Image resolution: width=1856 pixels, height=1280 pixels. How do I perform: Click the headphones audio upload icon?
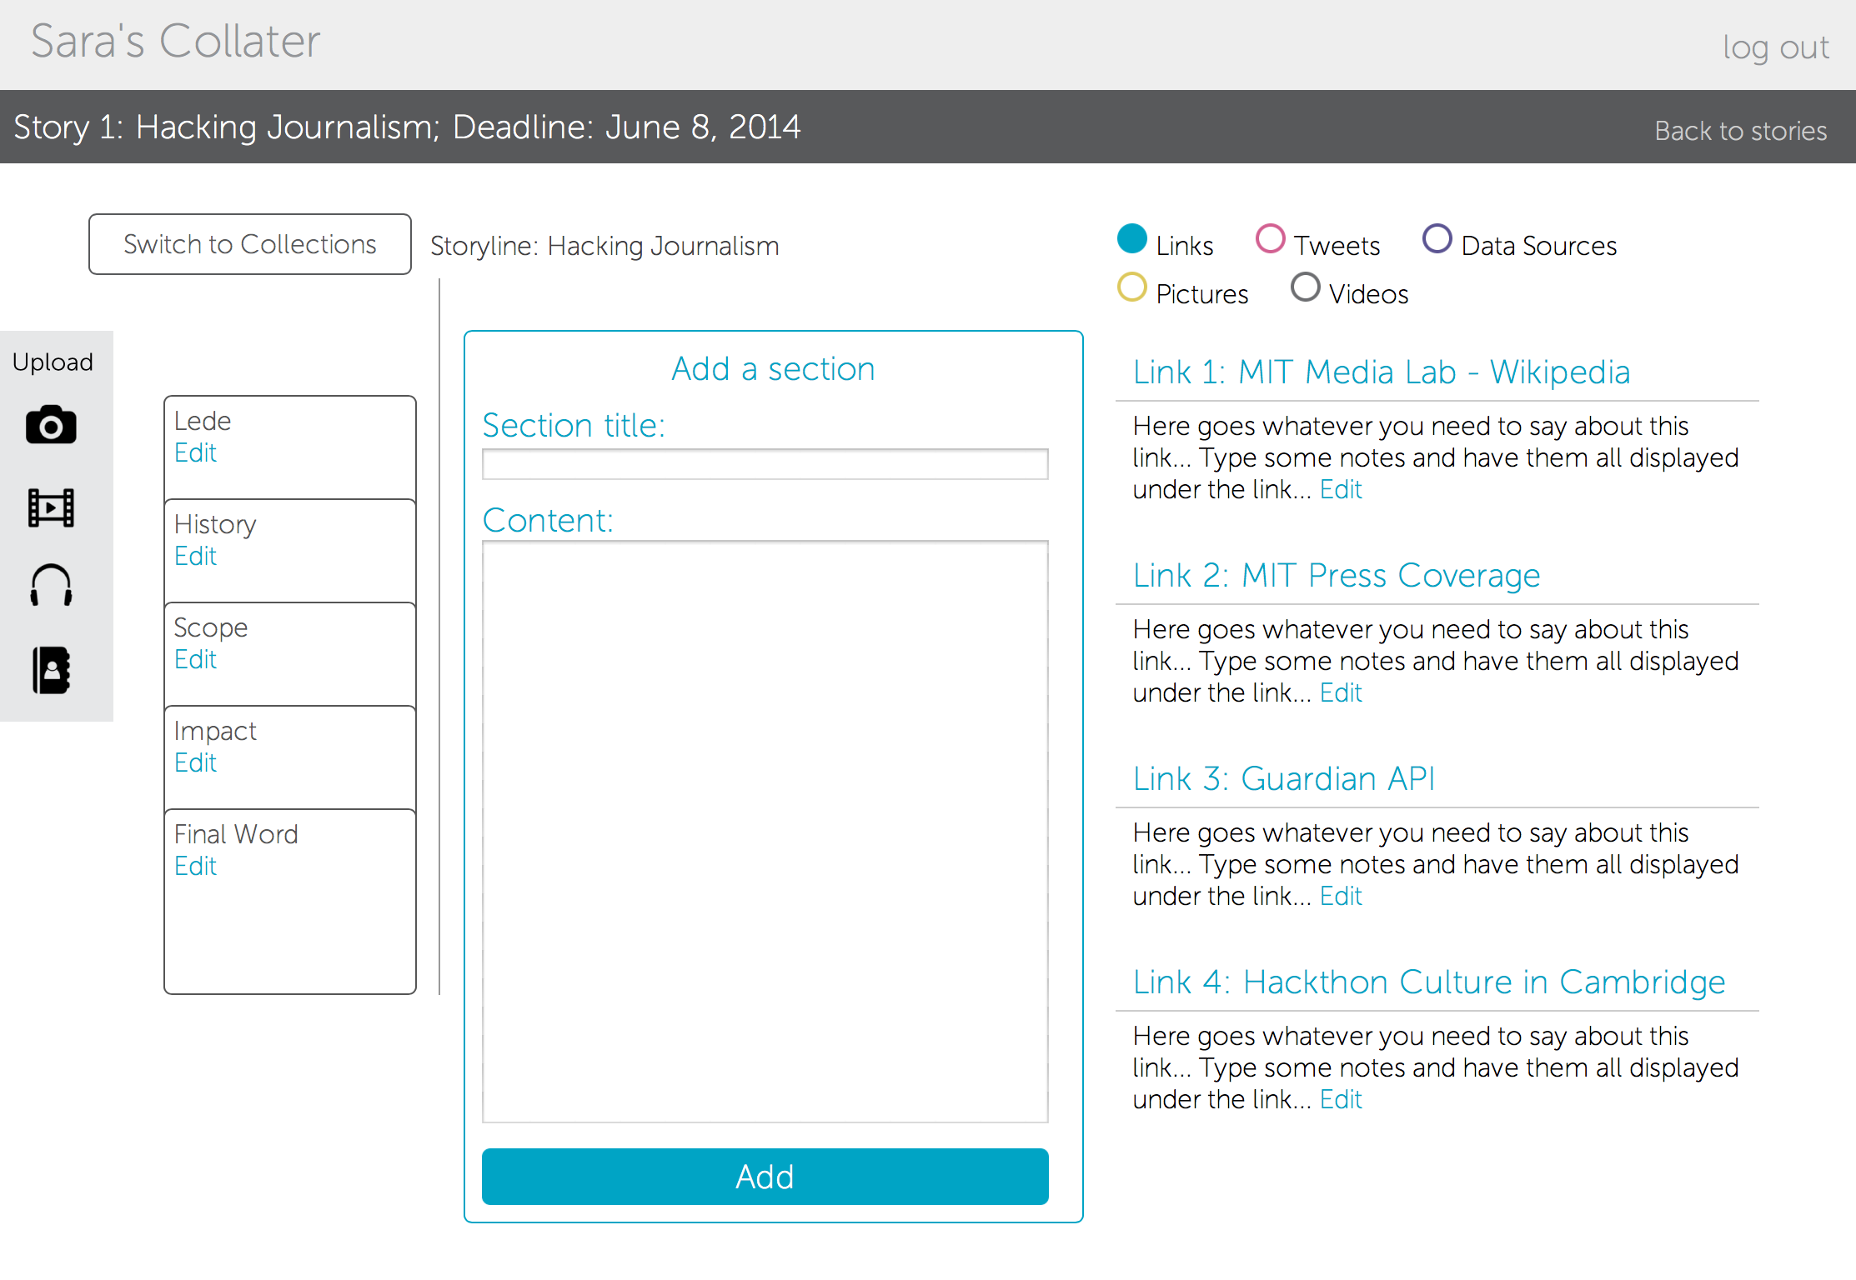[51, 585]
